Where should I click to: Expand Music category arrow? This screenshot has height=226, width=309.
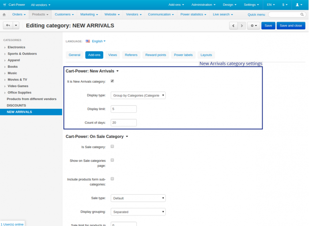tap(5, 74)
